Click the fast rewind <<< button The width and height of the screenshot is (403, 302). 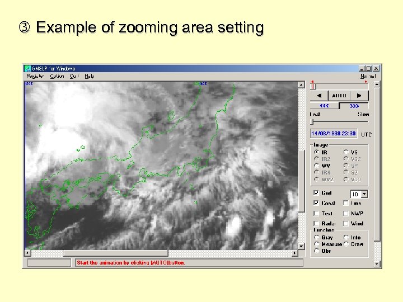325,106
